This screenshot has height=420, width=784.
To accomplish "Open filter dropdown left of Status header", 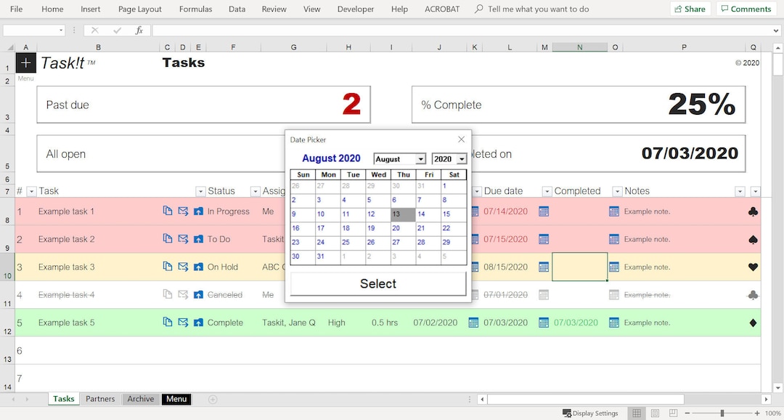I will [200, 191].
